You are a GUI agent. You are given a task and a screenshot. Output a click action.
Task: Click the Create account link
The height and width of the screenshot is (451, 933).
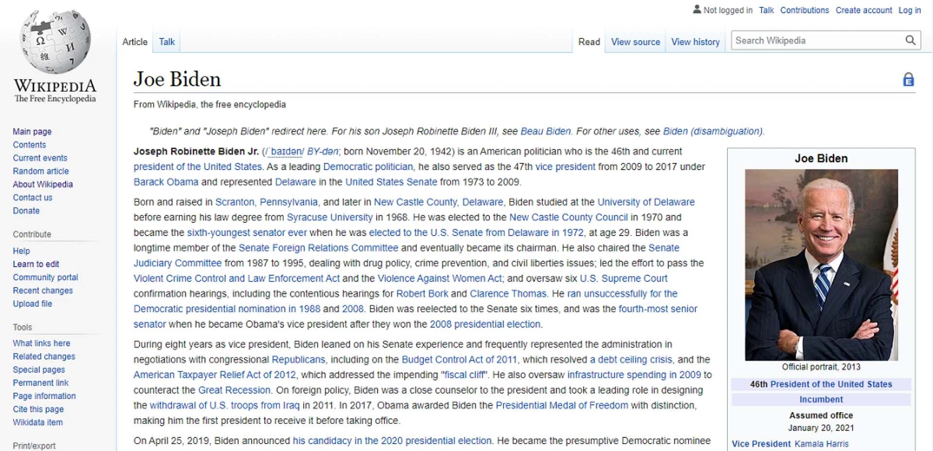[864, 10]
